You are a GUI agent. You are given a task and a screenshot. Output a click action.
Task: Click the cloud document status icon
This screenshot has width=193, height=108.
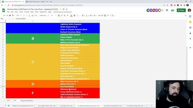[67, 9]
